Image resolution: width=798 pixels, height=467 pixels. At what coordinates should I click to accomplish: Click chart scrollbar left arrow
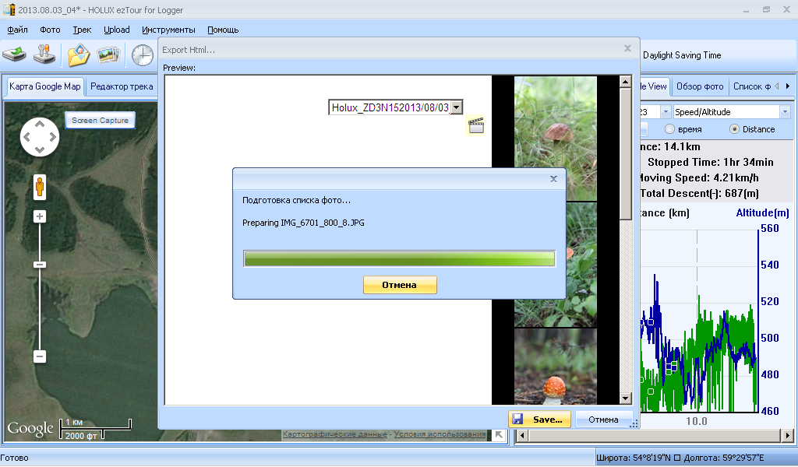pyautogui.click(x=521, y=436)
